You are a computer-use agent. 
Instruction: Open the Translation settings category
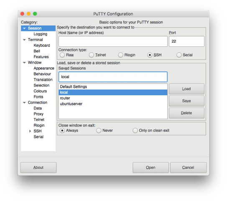[43, 79]
